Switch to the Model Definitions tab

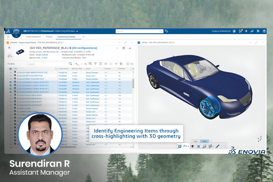point(33,36)
